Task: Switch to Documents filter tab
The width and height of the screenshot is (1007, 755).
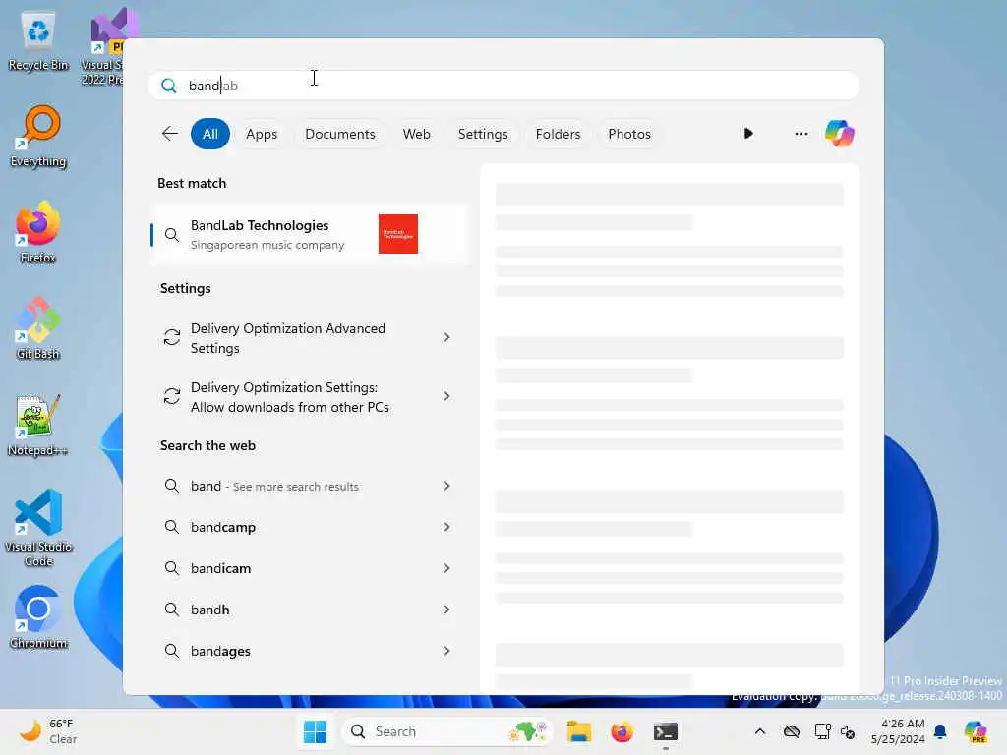Action: pyautogui.click(x=339, y=134)
